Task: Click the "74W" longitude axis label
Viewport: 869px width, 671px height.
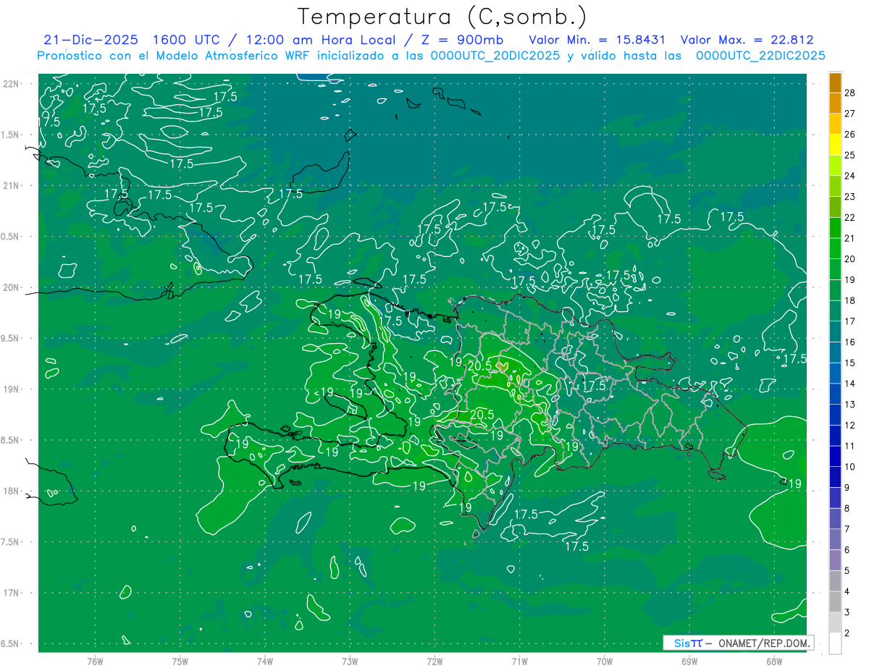Action: click(x=265, y=662)
